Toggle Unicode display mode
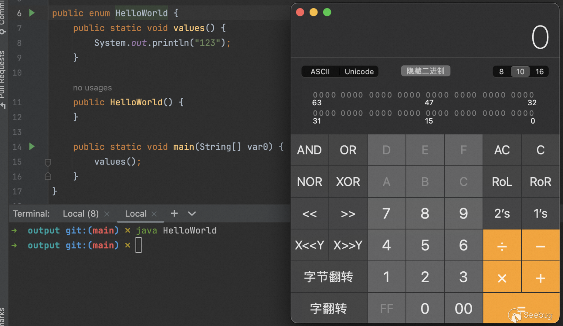This screenshot has width=563, height=326. point(359,72)
